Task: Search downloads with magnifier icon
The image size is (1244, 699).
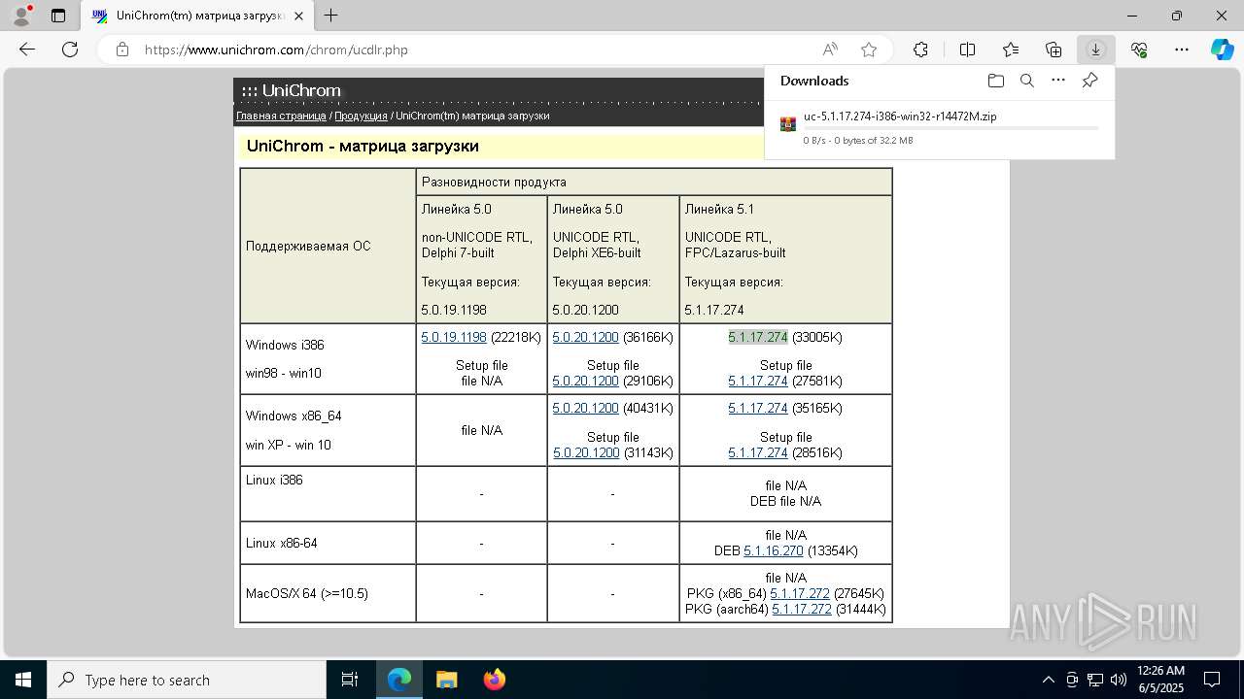Action: pyautogui.click(x=1026, y=81)
